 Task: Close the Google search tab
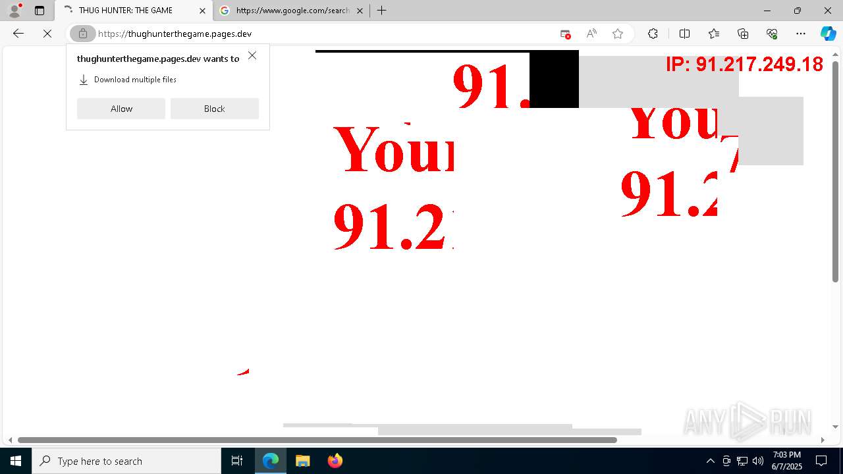coord(360,11)
